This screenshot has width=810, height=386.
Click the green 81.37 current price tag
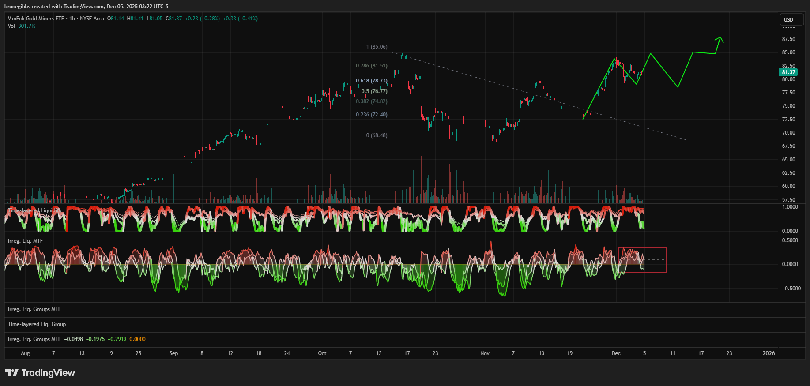pos(788,72)
